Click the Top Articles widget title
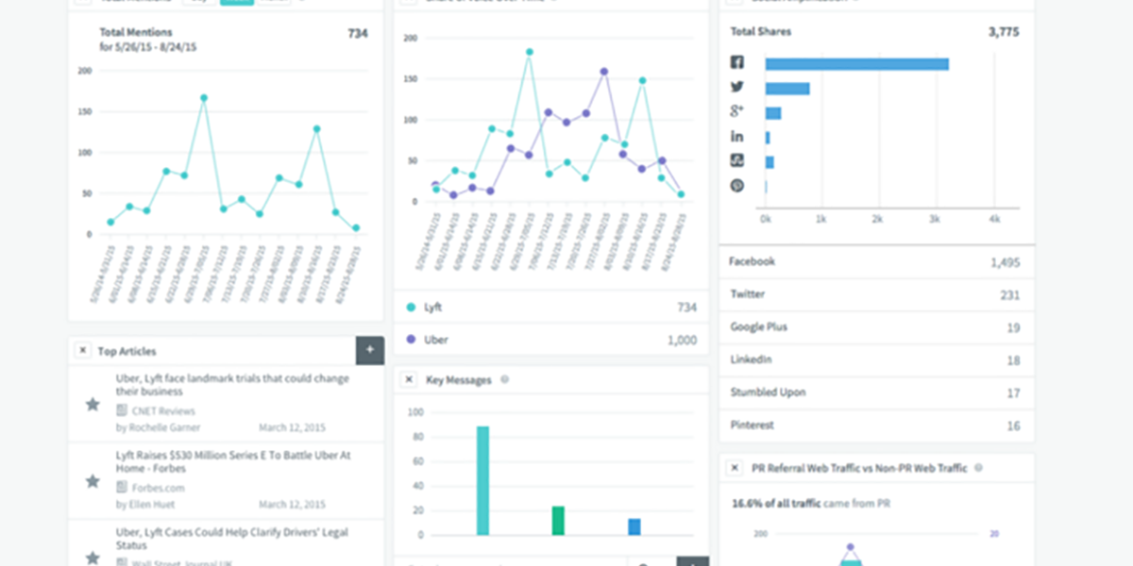 pos(127,351)
